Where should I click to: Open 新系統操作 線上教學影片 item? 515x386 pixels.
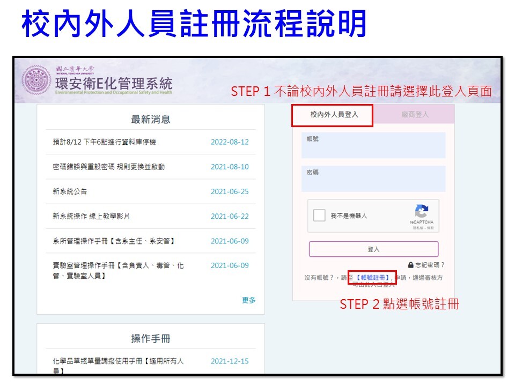[x=91, y=216]
